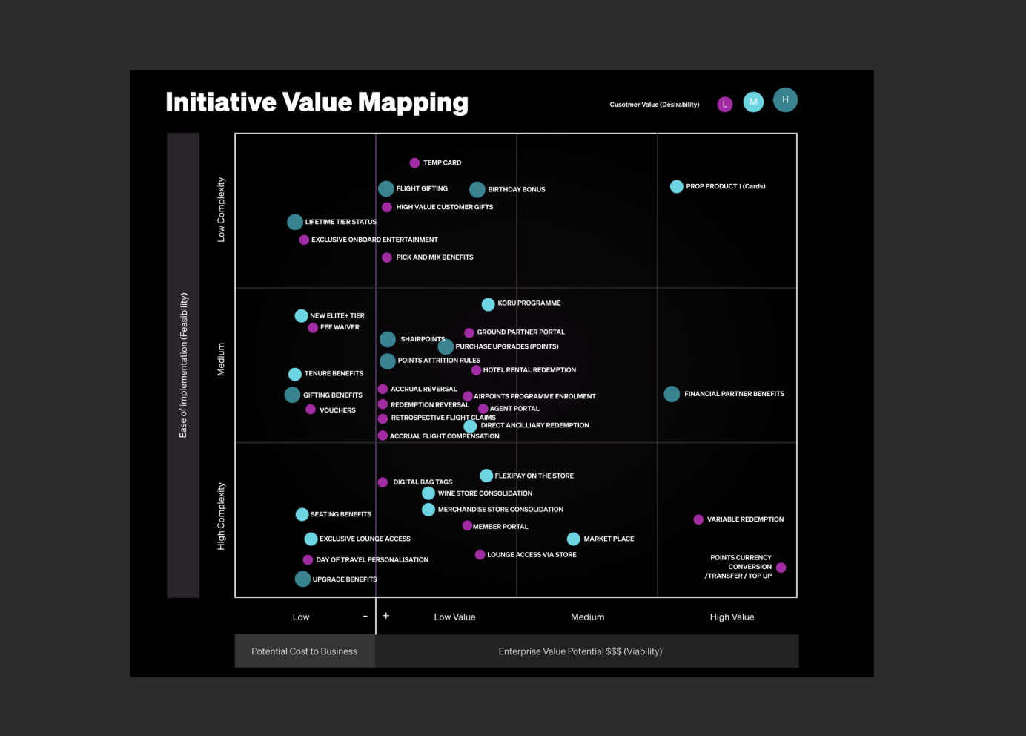Select the HOTEL RENTAL REDEMPTION label
The image size is (1026, 736).
coord(529,370)
